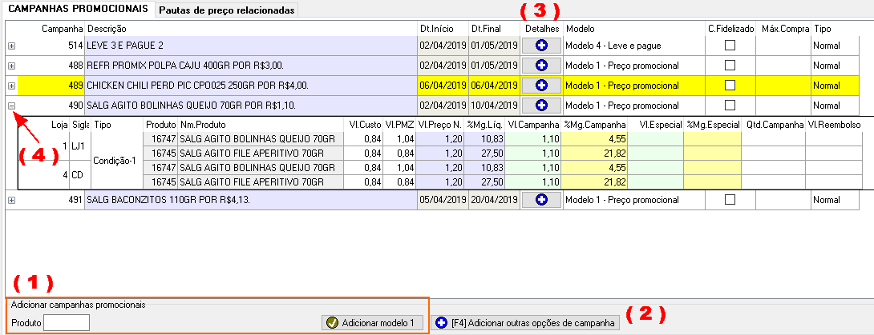Select the LJ1 store cell
The height and width of the screenshot is (335, 874).
tap(80, 146)
